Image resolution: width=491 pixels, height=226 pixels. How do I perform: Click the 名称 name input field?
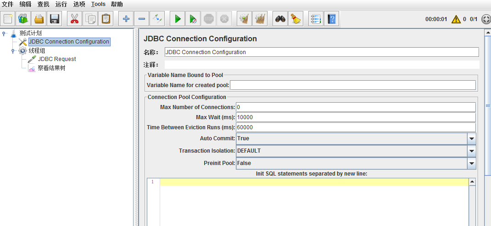[322, 52]
